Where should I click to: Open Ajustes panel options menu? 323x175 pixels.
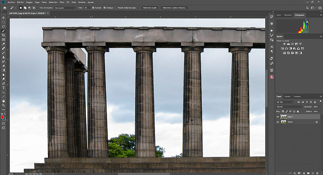[x=321, y=36]
